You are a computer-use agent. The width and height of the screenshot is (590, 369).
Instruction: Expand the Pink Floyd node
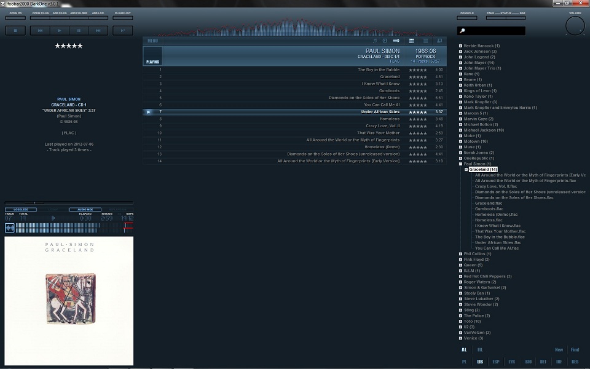460,260
